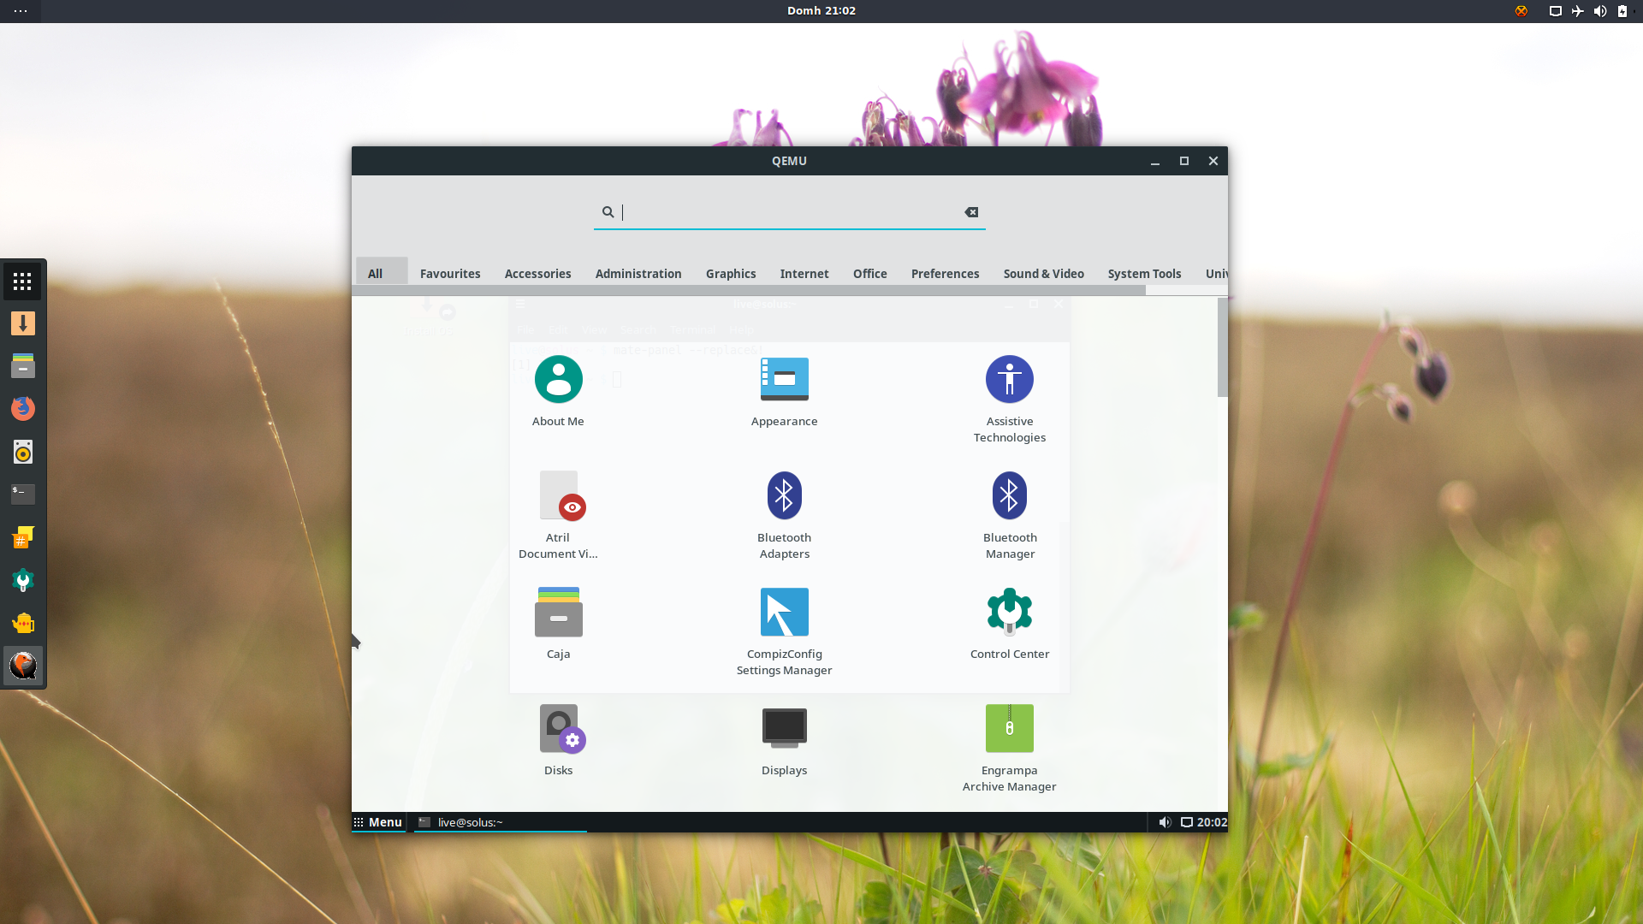Click the orange download-arrow dock icon
The image size is (1643, 924).
[23, 323]
